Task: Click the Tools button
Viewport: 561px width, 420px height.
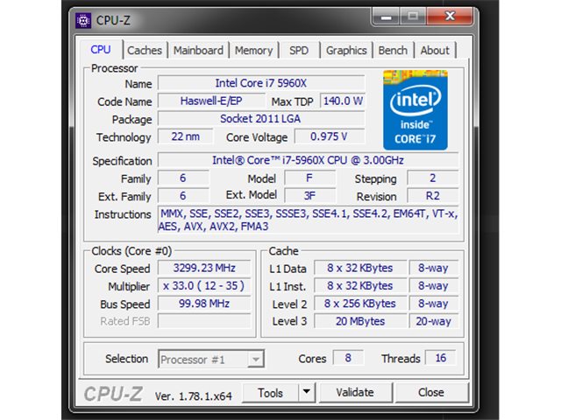Action: tap(271, 393)
